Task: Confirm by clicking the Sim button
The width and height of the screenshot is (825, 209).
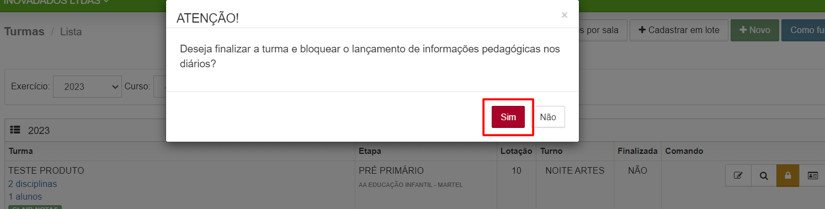Action: [508, 117]
